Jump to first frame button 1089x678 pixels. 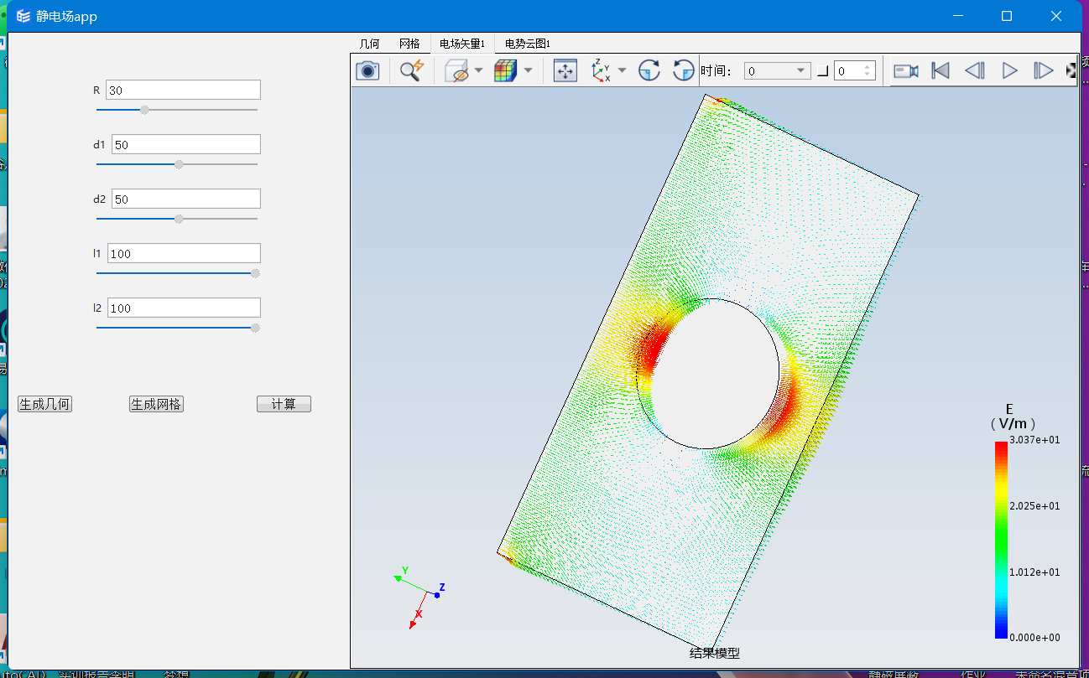coord(940,71)
